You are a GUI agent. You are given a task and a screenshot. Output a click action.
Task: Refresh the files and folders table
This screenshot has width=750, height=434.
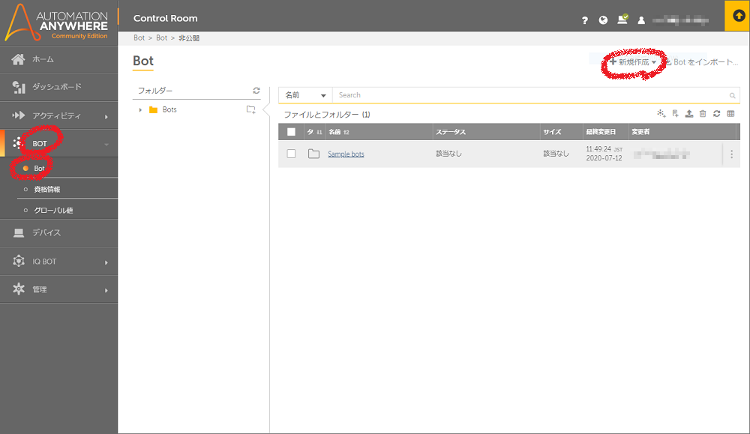[716, 114]
